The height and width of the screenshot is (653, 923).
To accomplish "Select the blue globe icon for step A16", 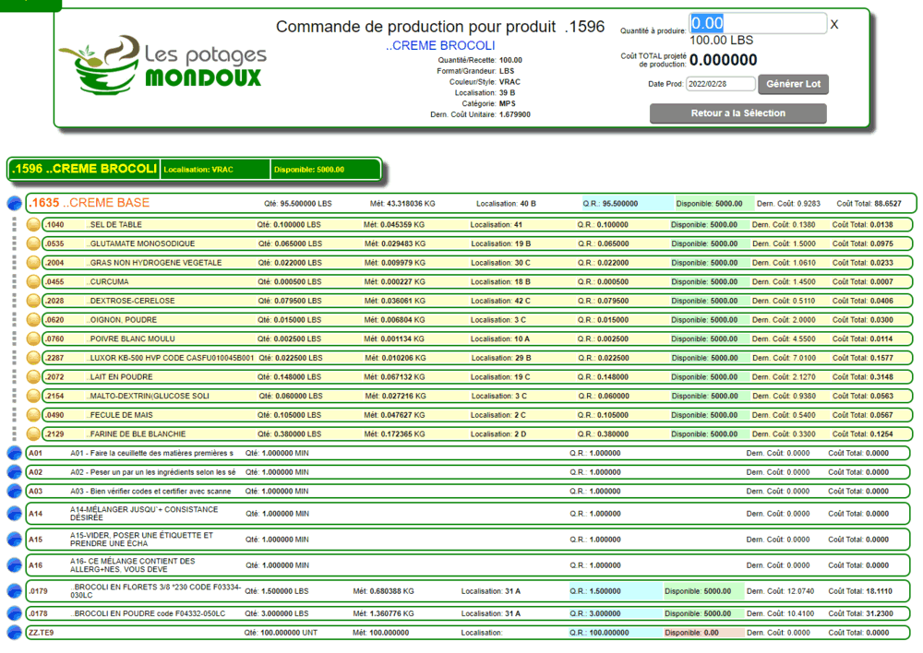I will [14, 565].
